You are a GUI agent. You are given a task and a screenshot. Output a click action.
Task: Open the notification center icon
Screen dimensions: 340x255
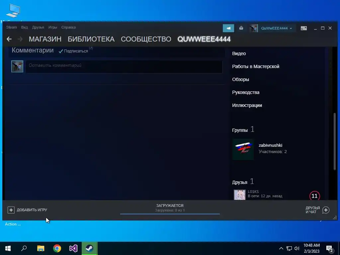pos(330,248)
